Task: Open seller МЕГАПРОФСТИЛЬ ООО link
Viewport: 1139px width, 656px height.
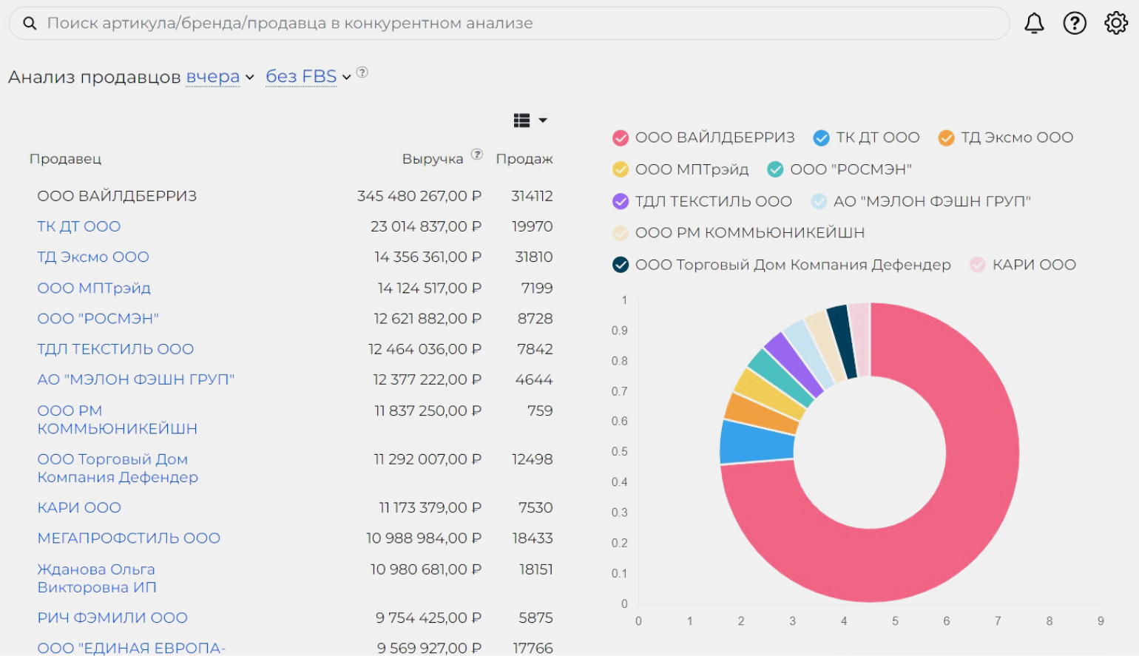Action: (129, 538)
